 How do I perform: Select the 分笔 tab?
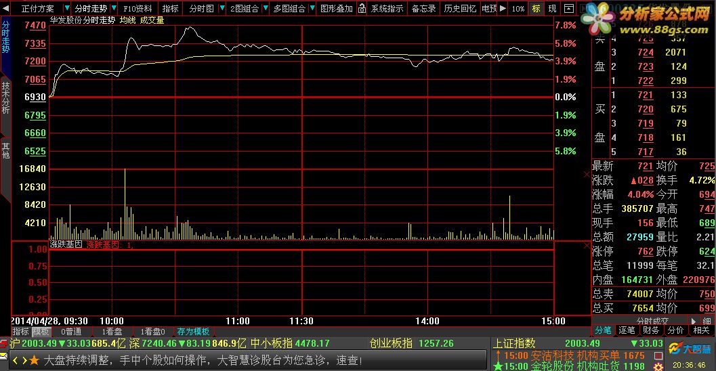[603, 330]
